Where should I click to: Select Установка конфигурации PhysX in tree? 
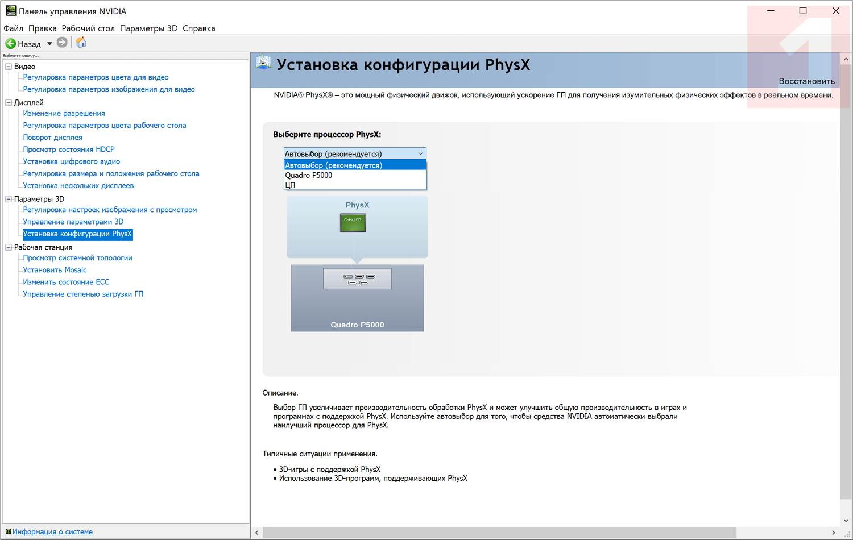click(77, 234)
